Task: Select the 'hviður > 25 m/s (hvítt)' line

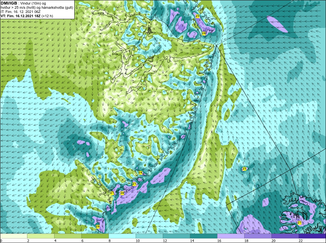Action: pyautogui.click(x=18, y=7)
